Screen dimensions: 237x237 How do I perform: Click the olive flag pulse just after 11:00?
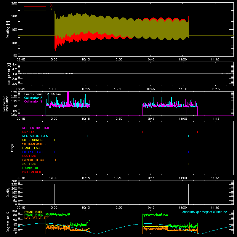pos(189,164)
